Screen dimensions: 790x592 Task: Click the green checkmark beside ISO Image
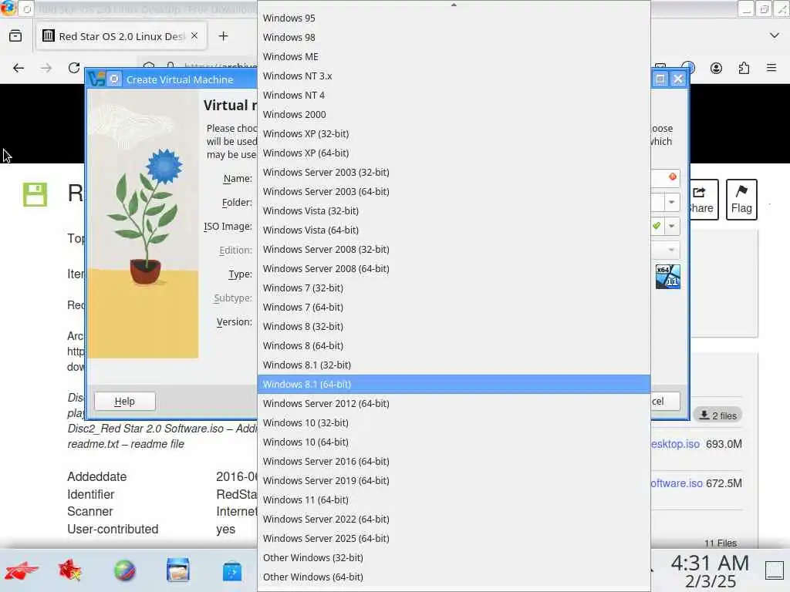(657, 226)
